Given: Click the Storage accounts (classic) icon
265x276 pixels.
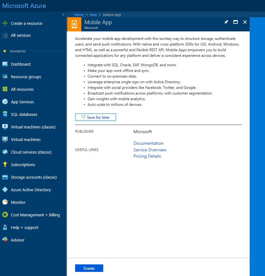Looking at the screenshot, I should [x=5, y=177].
